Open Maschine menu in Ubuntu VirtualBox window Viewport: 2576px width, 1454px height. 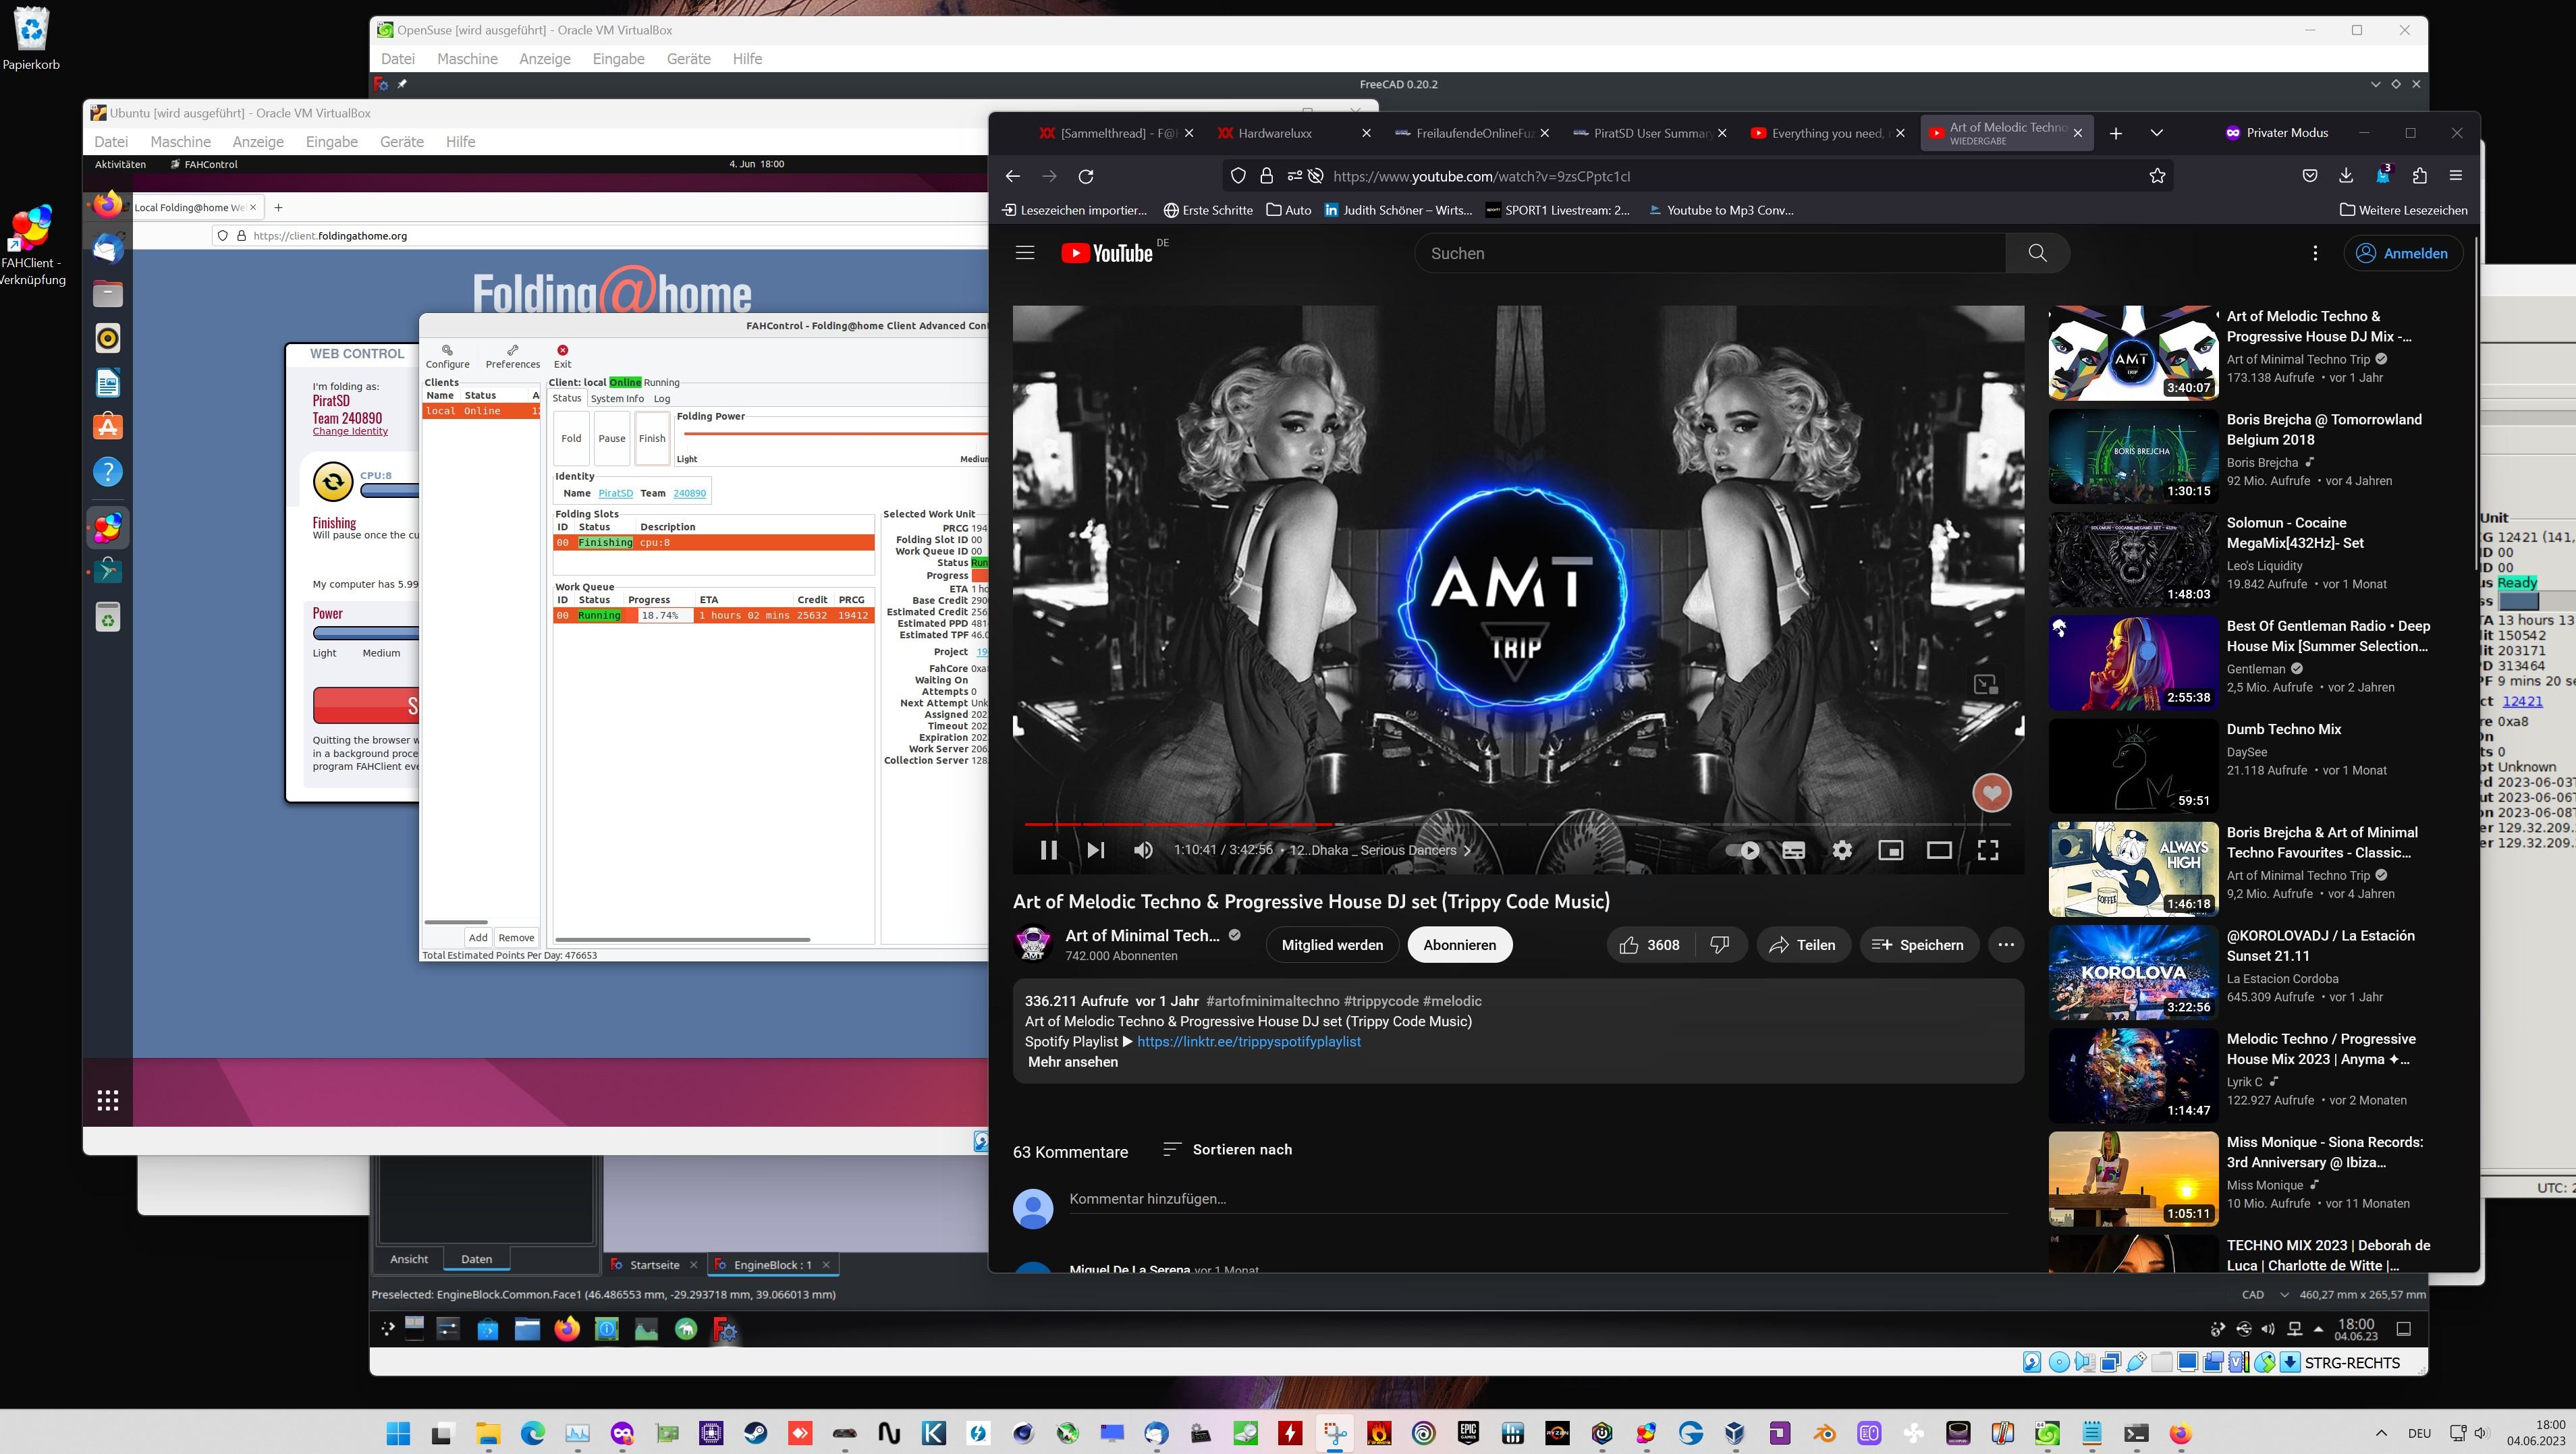tap(180, 142)
